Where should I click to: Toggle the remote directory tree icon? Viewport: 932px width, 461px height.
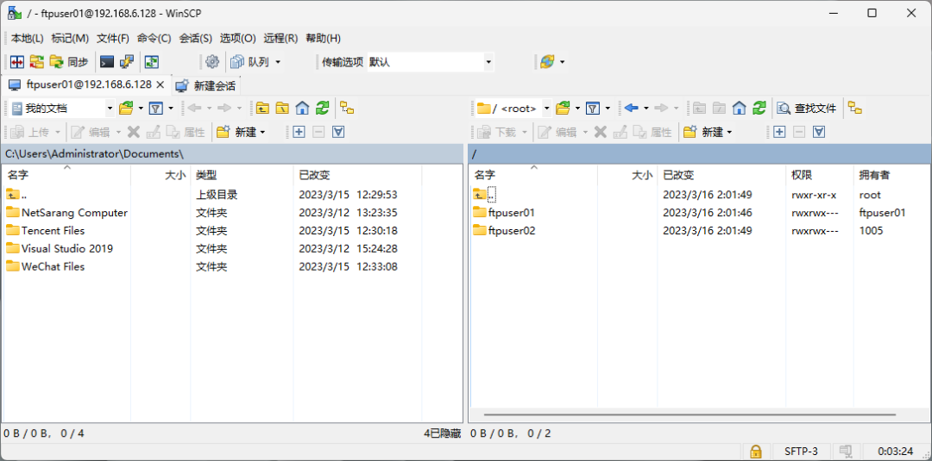pyautogui.click(x=854, y=109)
